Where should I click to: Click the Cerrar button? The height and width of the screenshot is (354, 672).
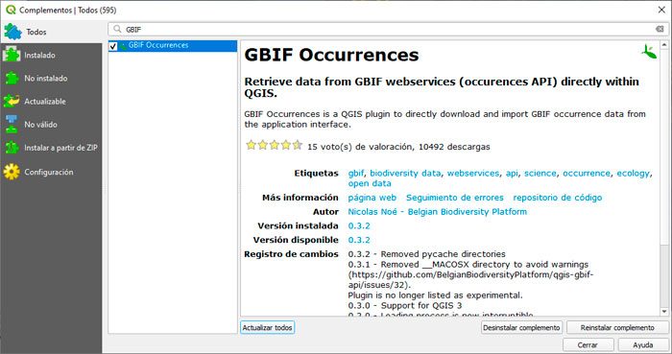pos(588,345)
